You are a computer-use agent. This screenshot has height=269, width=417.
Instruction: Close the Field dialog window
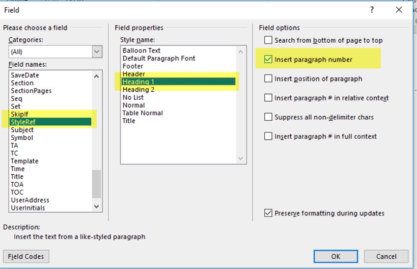(x=399, y=9)
